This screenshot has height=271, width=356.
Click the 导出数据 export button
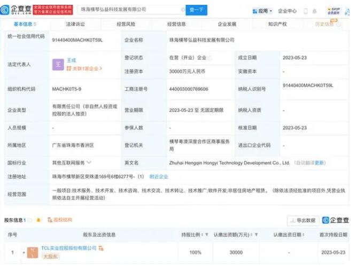click(x=303, y=220)
